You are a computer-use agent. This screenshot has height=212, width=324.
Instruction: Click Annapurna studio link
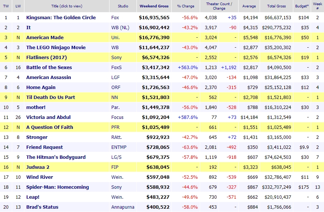tap(123, 207)
